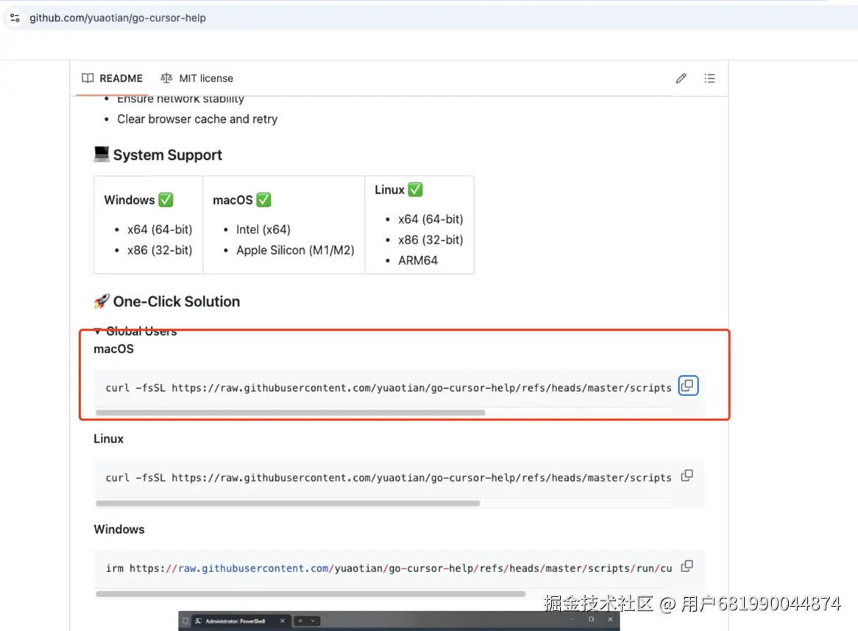Copy the Windows irm command
Screen dimensions: 858x631
tap(687, 565)
